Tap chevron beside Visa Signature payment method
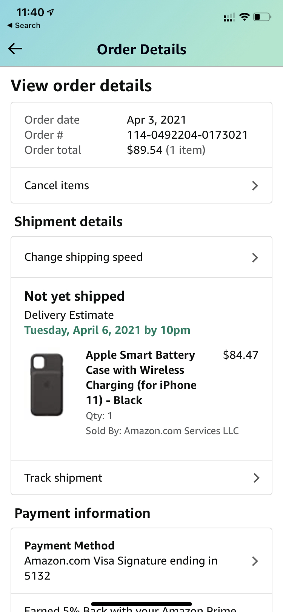This screenshot has height=612, width=283. coord(255,561)
